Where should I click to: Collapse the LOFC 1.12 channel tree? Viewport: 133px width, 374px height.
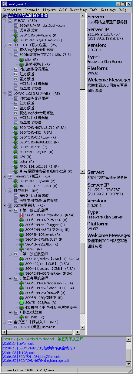tap(4, 45)
